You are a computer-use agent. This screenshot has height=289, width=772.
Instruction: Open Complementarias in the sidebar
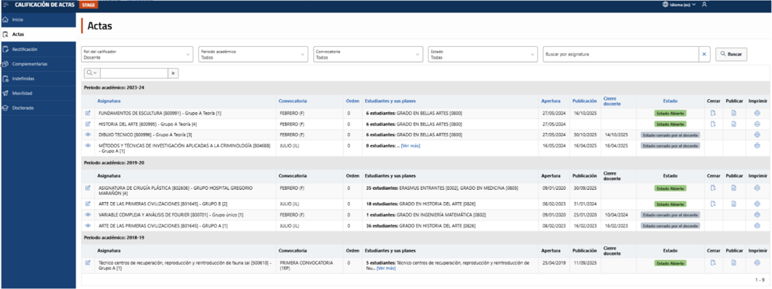38,64
